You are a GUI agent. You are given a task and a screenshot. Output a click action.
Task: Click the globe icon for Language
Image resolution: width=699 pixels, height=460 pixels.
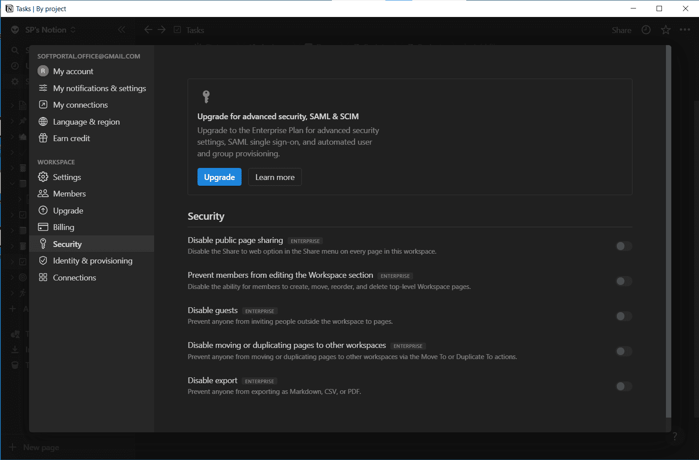pos(43,121)
